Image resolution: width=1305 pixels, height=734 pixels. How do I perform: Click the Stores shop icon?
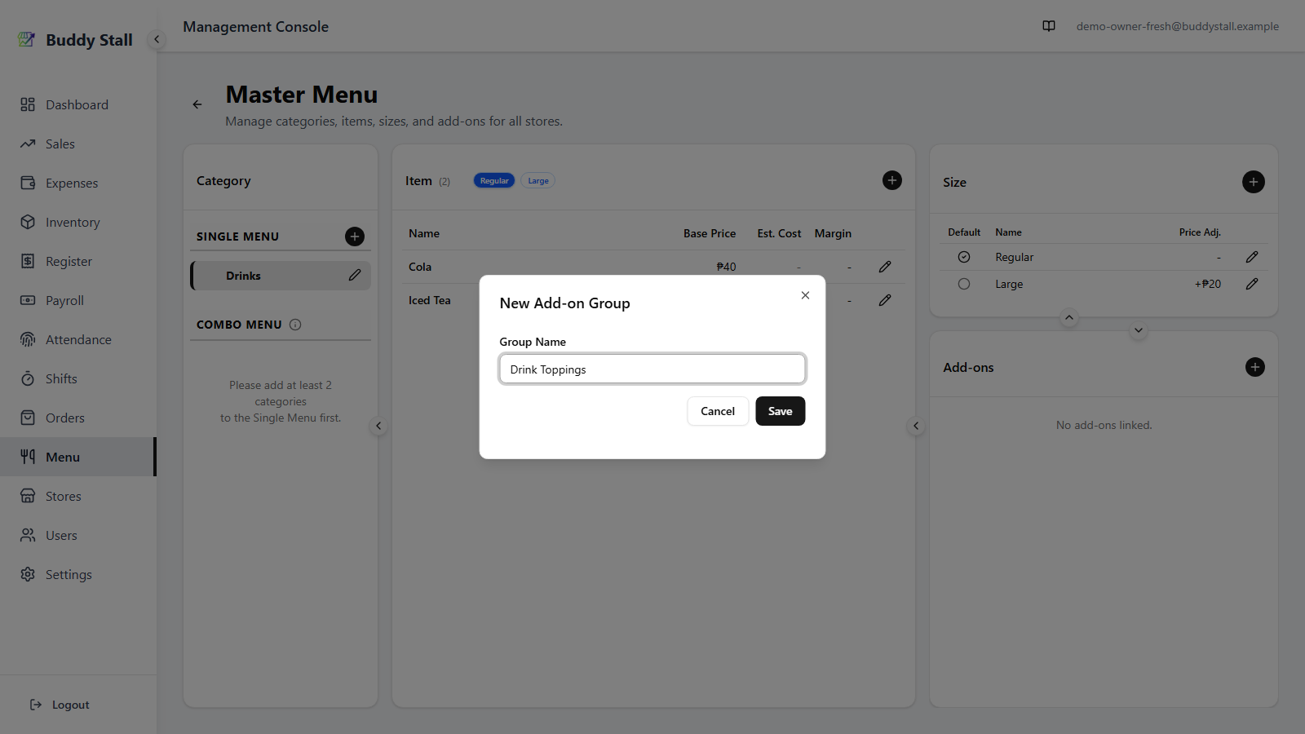(28, 496)
